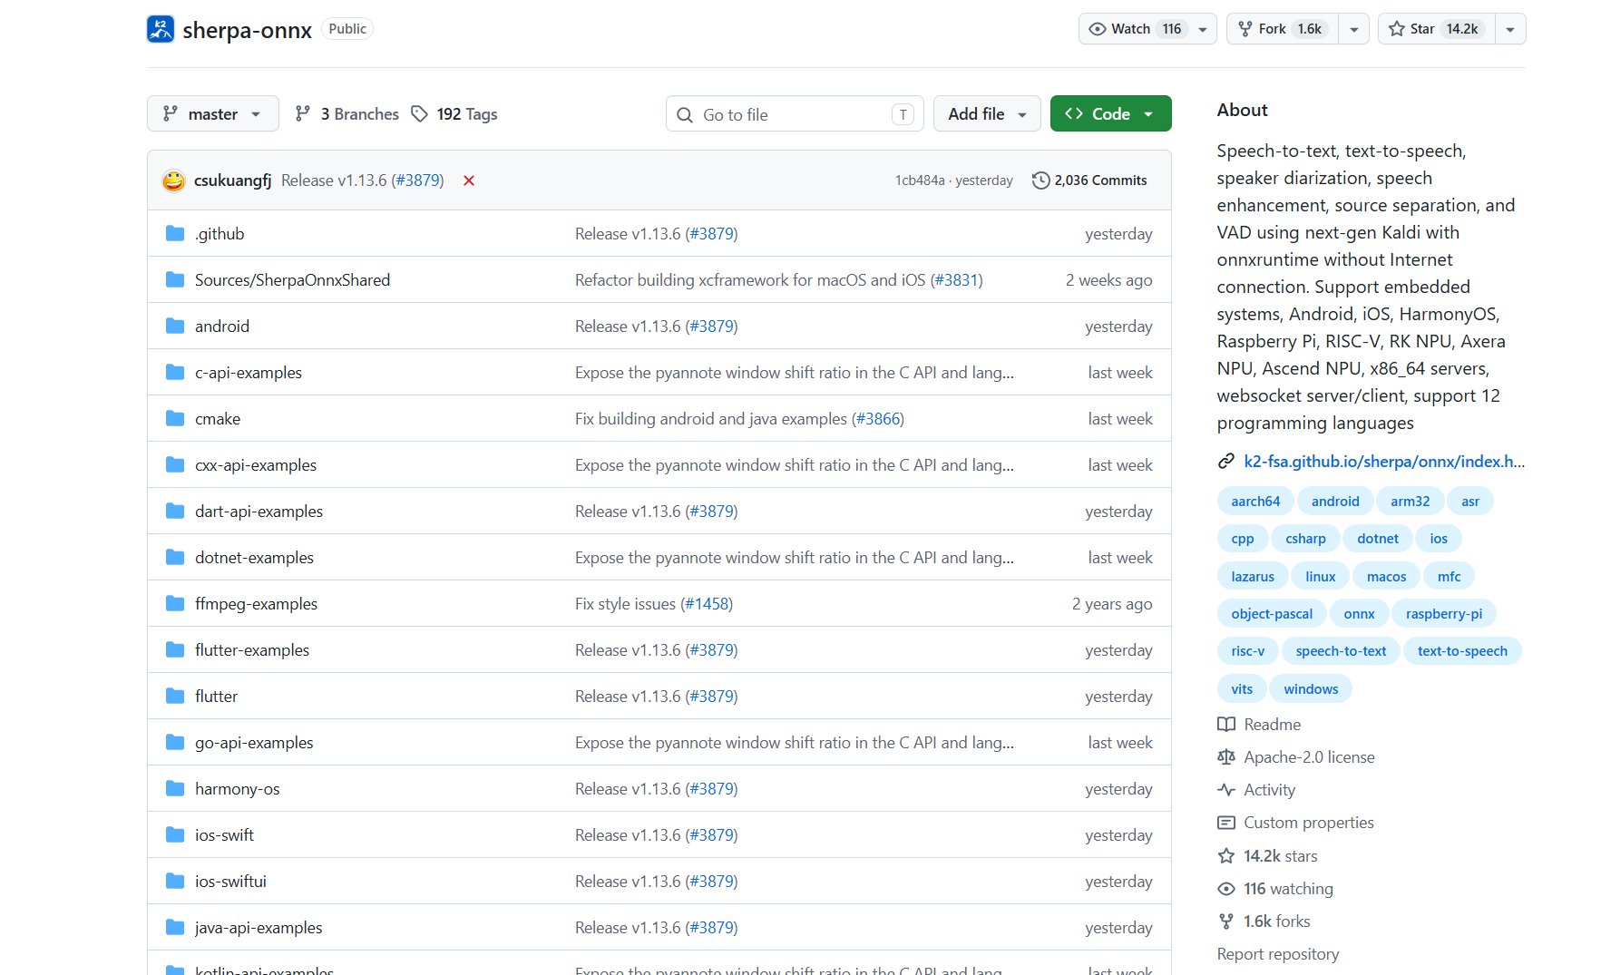Open commit hash 1cb484a

pyautogui.click(x=920, y=180)
